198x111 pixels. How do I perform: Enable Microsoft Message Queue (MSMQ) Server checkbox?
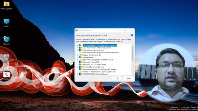pyautogui.click(x=80, y=60)
